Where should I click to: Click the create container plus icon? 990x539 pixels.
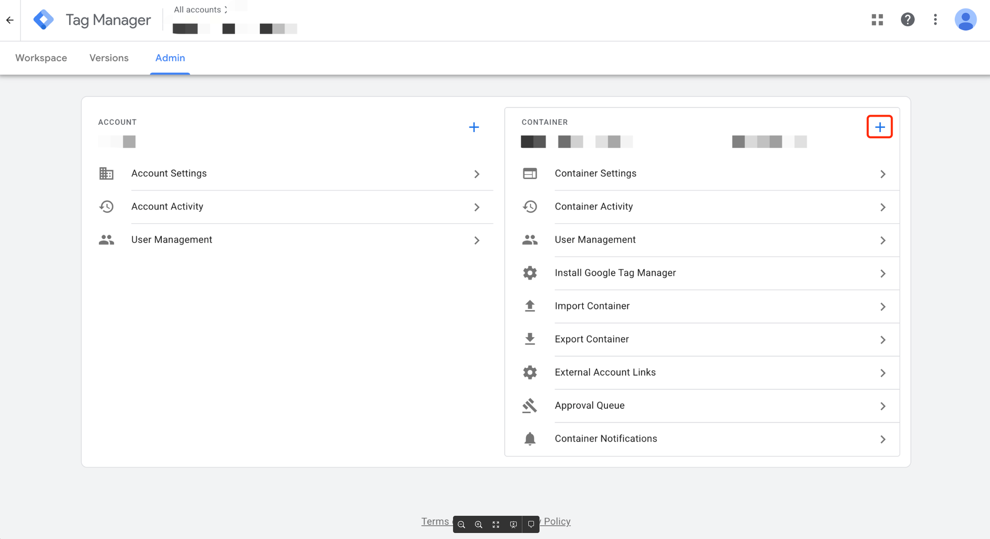880,127
